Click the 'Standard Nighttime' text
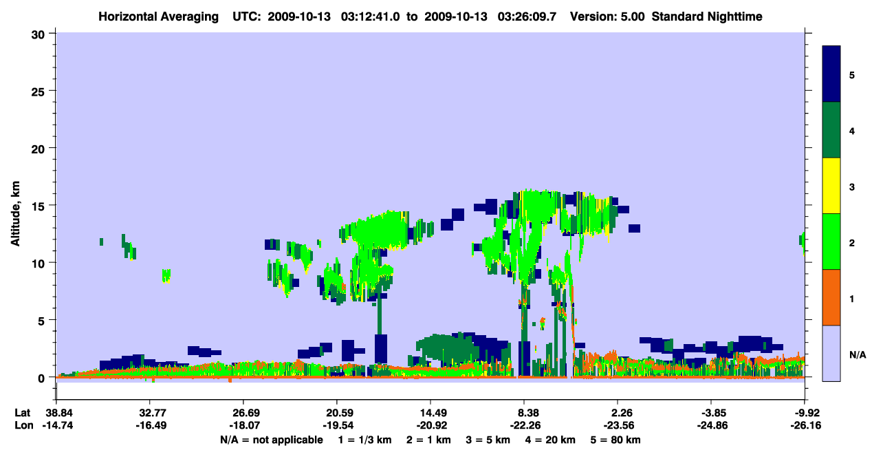Viewport: 894px width, 459px height. click(x=706, y=17)
